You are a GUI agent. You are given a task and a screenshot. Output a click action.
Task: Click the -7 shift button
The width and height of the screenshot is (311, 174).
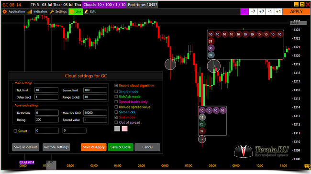point(253,11)
